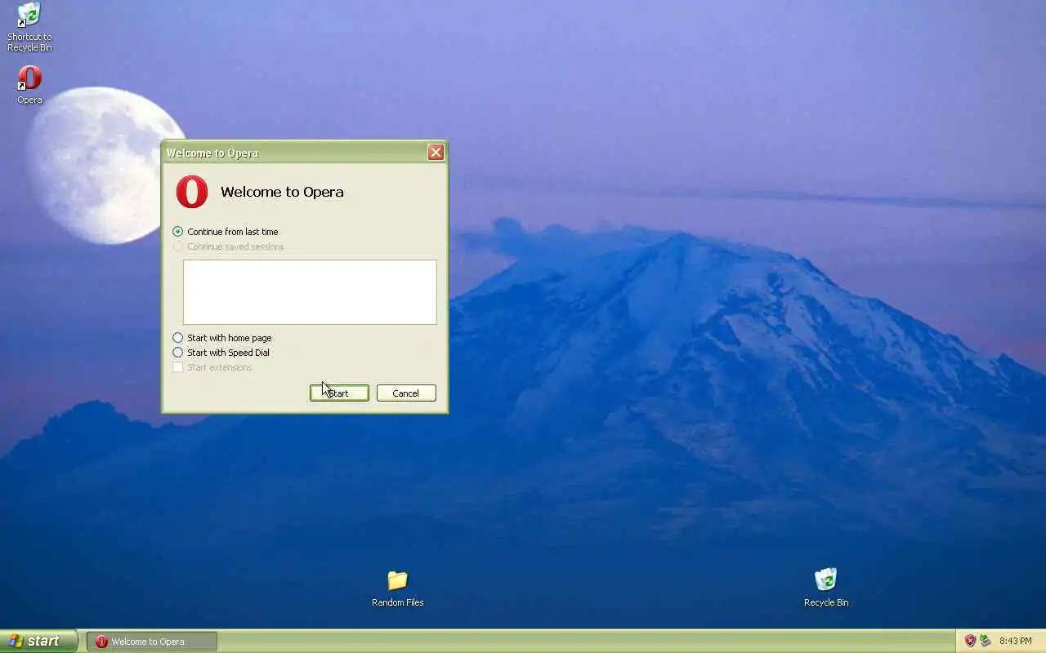The height and width of the screenshot is (653, 1046).
Task: Click inside the saved sessions list box
Action: 310,292
